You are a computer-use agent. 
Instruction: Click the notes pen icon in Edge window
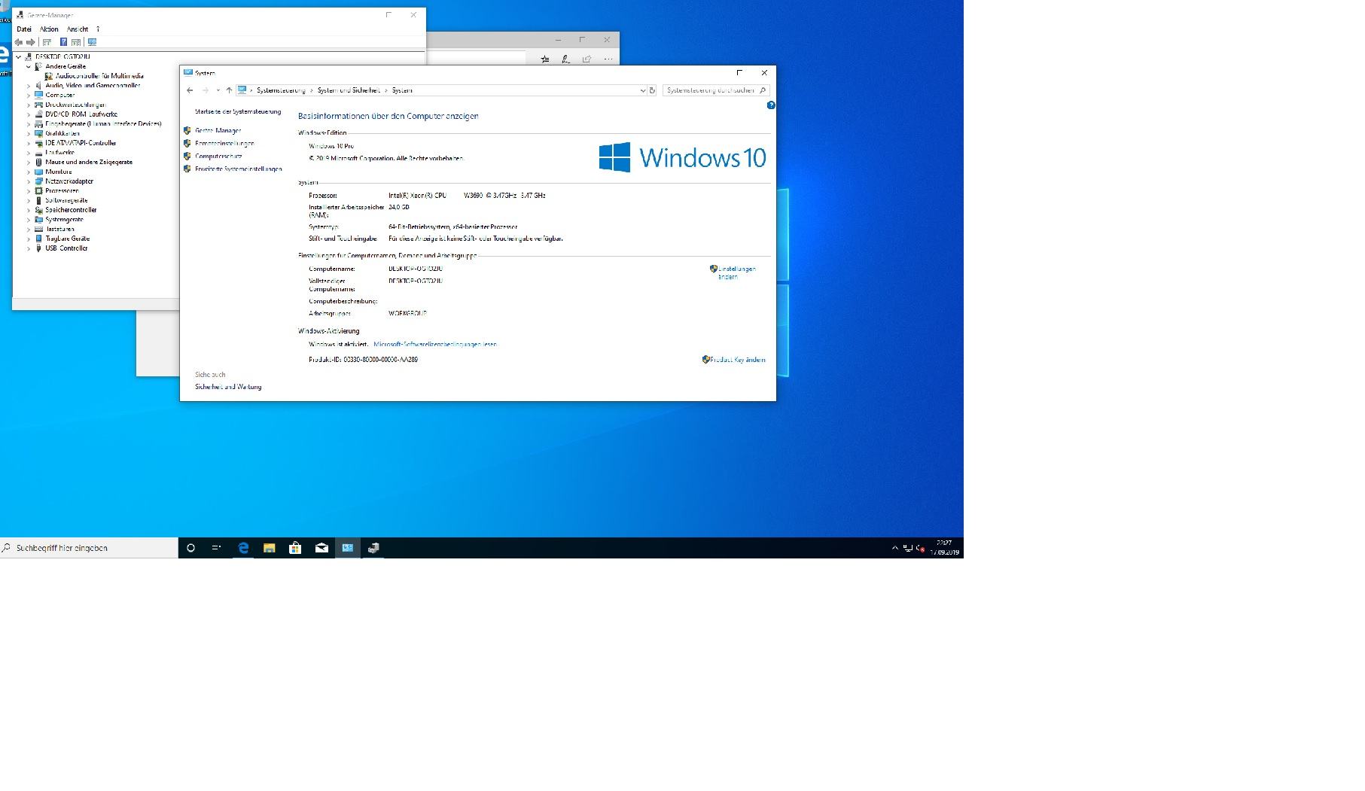(565, 59)
